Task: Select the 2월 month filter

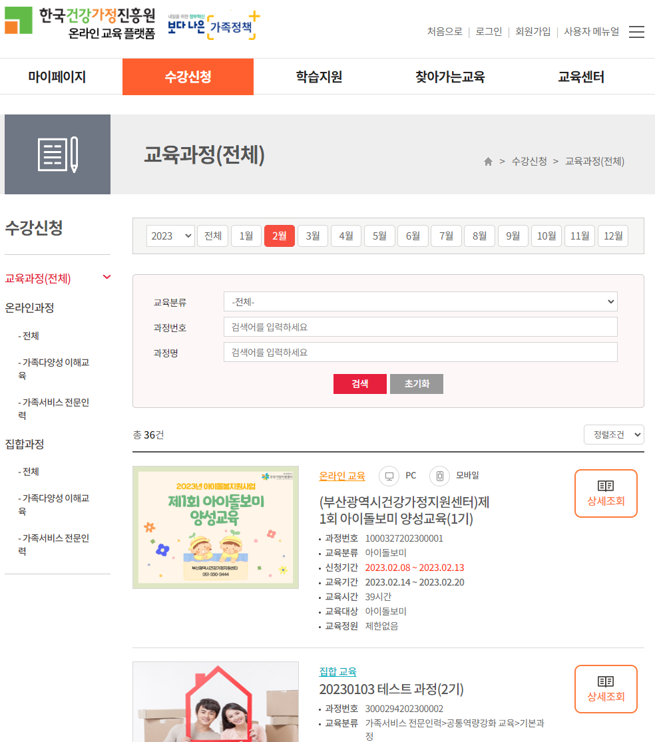Action: point(280,236)
